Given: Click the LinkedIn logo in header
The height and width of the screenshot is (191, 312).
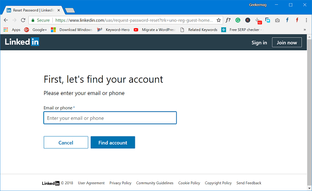Looking at the screenshot, I should click(x=22, y=42).
